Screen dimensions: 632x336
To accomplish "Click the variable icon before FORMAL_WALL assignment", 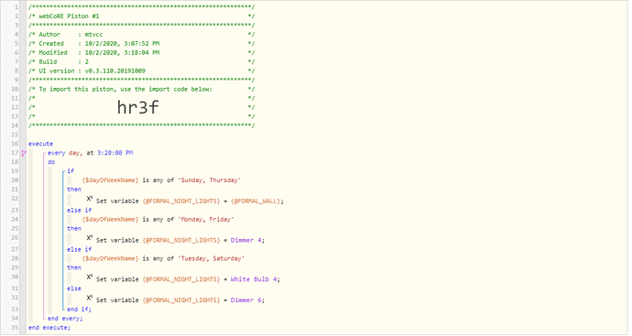I will click(90, 199).
